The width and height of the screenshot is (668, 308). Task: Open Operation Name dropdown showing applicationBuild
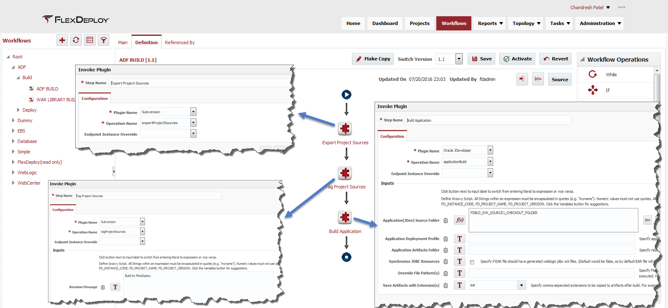490,161
